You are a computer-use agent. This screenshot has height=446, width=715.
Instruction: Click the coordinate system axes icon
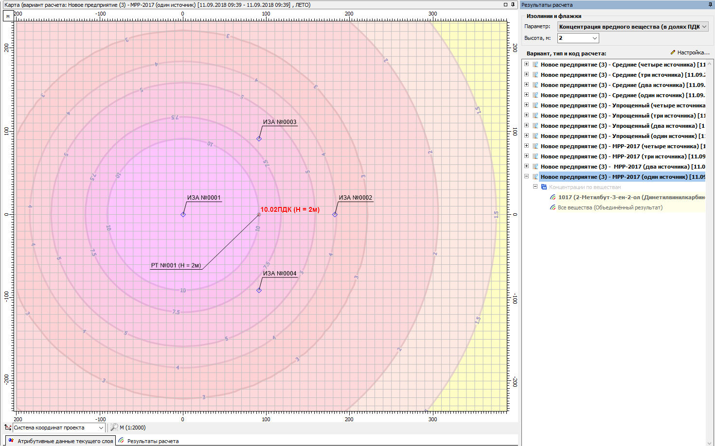pyautogui.click(x=8, y=428)
